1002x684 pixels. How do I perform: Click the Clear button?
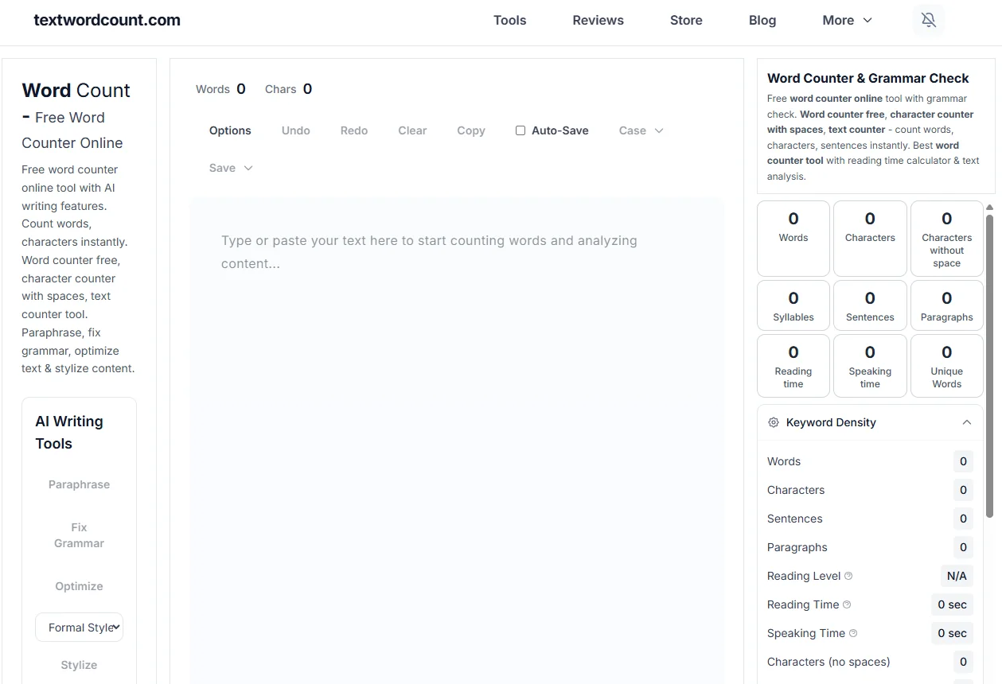(x=412, y=130)
